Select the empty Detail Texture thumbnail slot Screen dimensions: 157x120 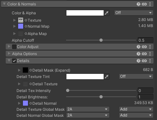[25, 84]
